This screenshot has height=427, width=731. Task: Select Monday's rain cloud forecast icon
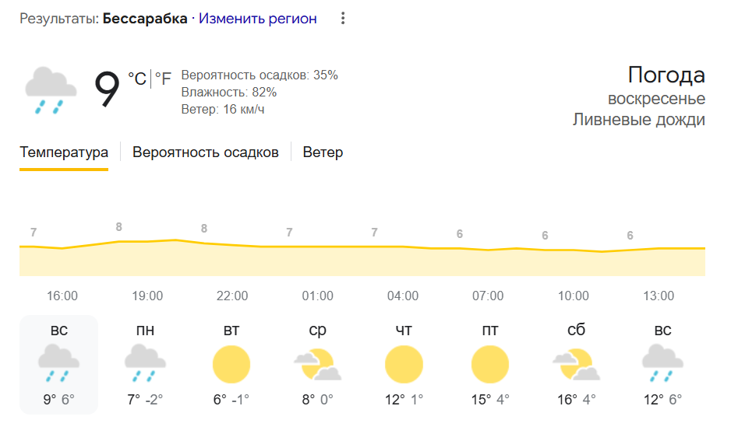[145, 363]
